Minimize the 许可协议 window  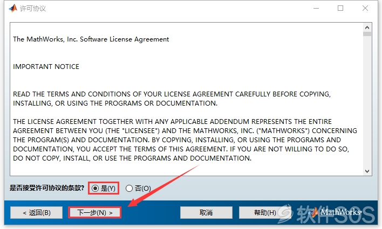tap(316, 8)
